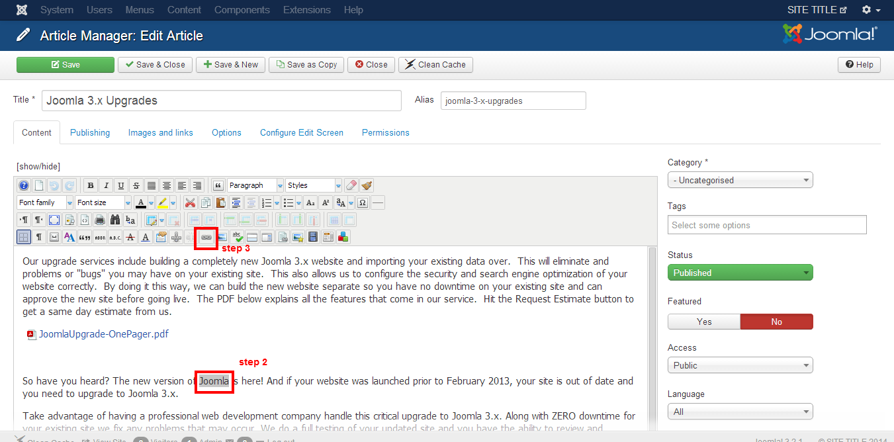The width and height of the screenshot is (894, 442).
Task: Click the new document icon
Action: coord(39,186)
